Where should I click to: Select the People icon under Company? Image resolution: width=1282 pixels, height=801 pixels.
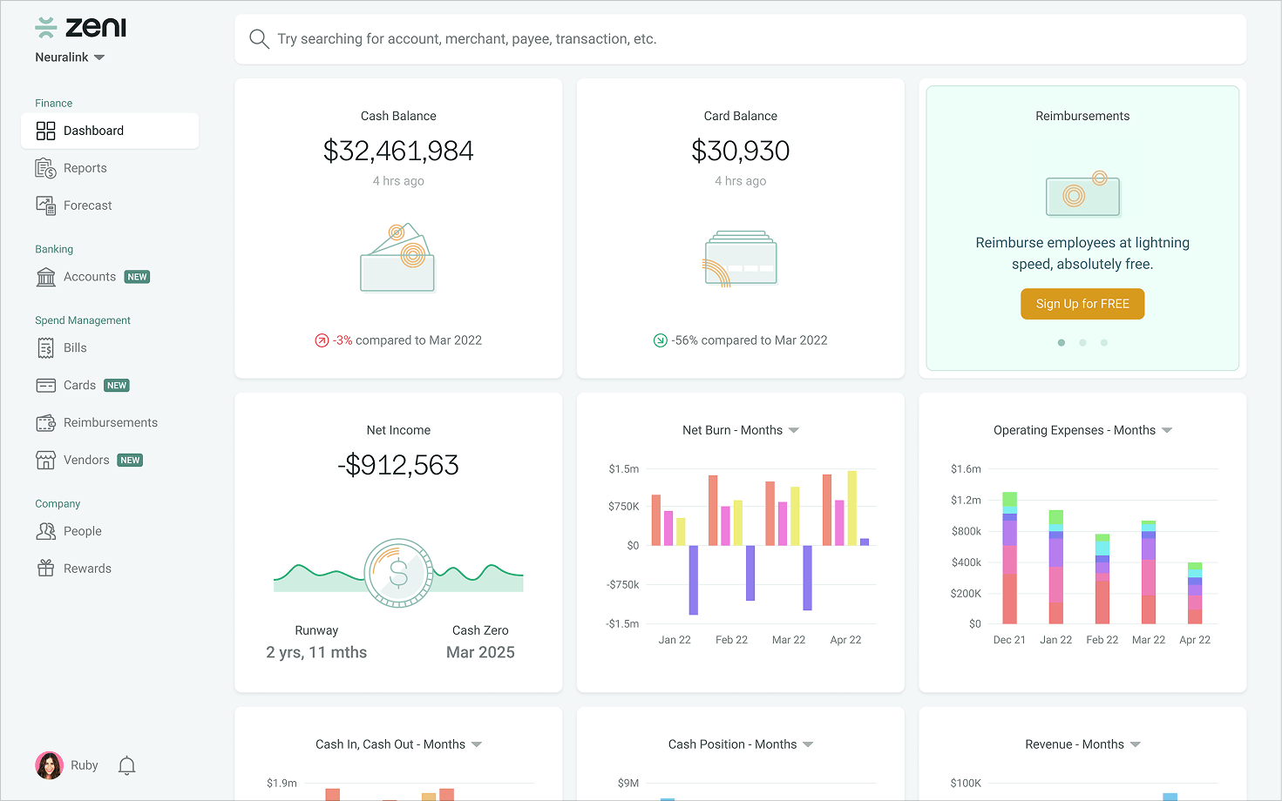[x=45, y=530]
